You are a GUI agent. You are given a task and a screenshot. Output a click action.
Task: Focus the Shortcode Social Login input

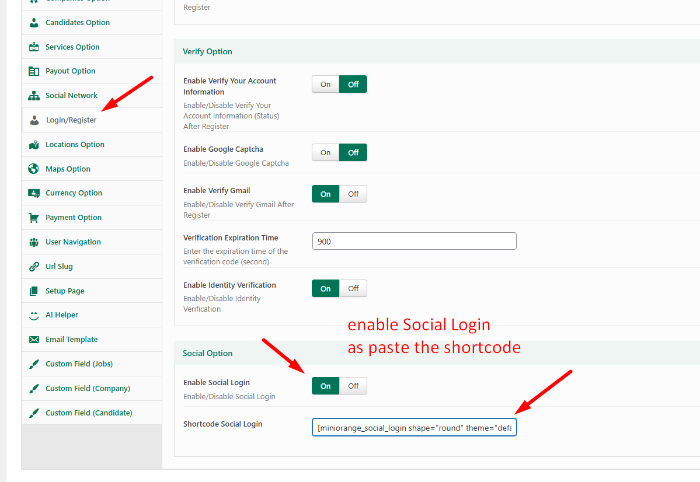[x=414, y=428]
